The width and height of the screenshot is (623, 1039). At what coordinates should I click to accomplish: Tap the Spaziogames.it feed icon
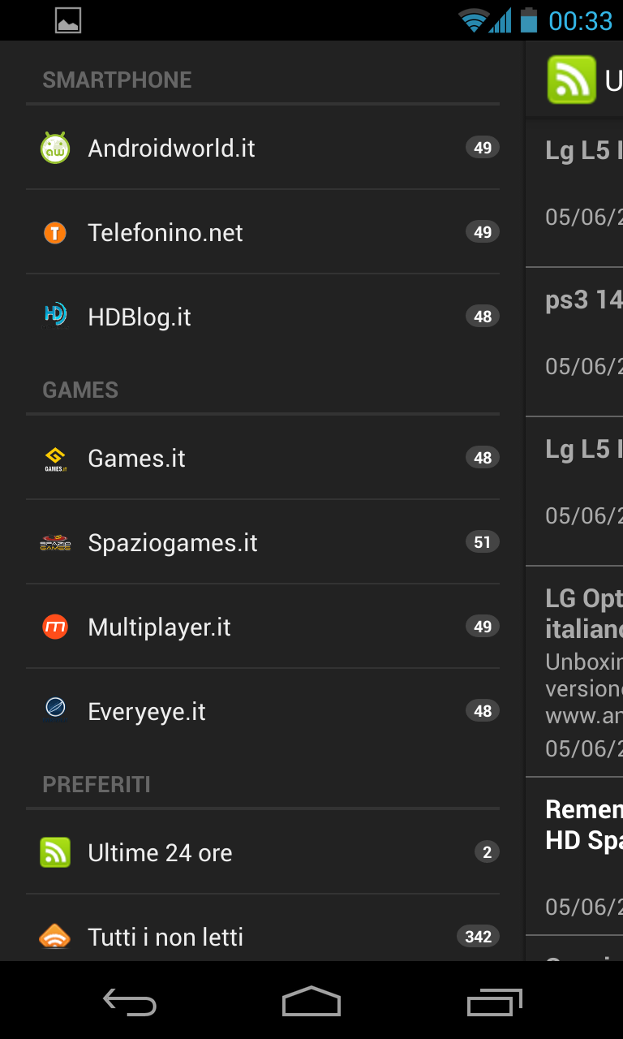pyautogui.click(x=55, y=542)
